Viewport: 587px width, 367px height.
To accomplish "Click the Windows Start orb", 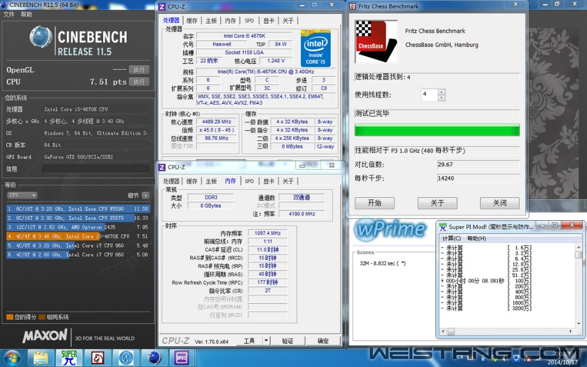I will pyautogui.click(x=11, y=358).
